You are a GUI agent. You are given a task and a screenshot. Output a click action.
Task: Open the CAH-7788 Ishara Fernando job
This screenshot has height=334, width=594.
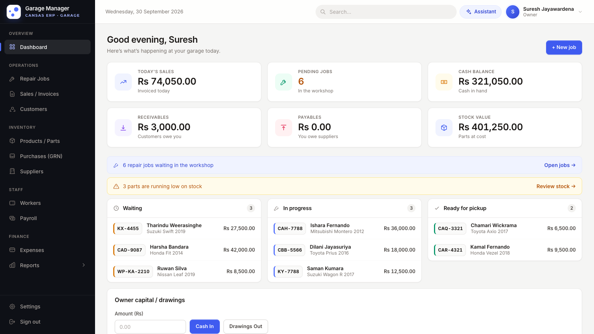pyautogui.click(x=345, y=229)
